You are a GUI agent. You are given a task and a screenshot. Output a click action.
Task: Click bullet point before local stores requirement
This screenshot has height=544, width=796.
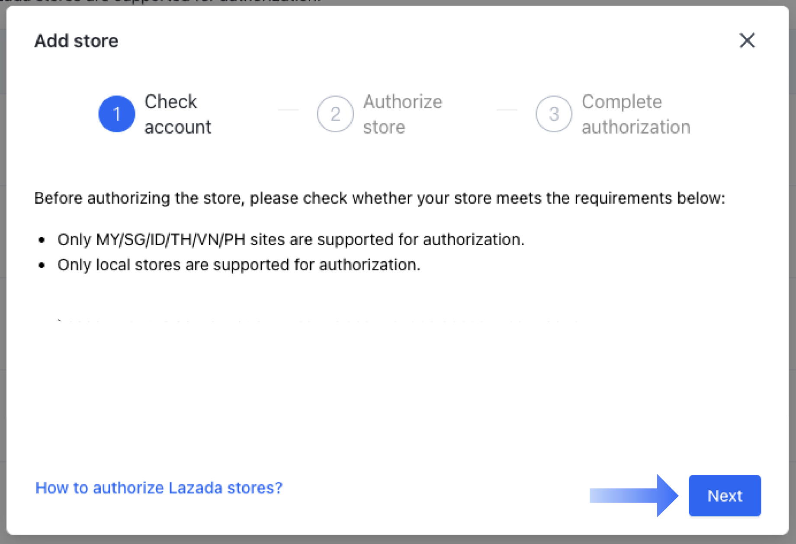(x=42, y=266)
